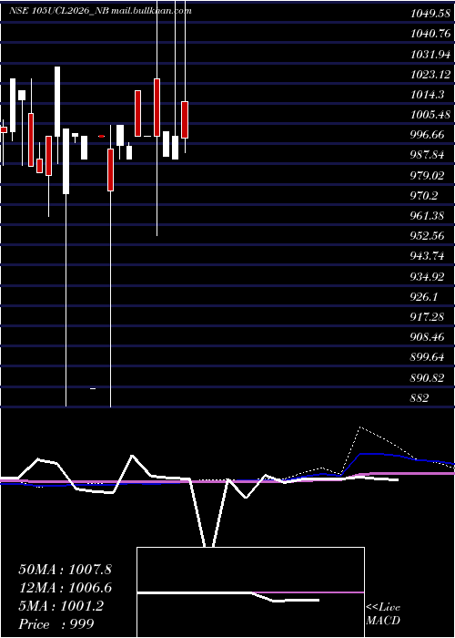
Task: Select the 961.38 axis value
Action: [x=427, y=216]
